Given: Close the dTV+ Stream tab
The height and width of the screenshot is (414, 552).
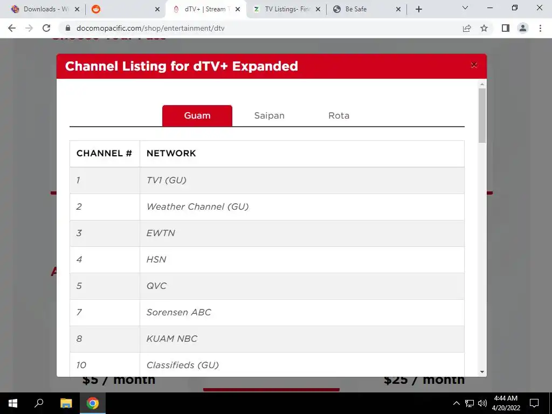Looking at the screenshot, I should point(238,9).
